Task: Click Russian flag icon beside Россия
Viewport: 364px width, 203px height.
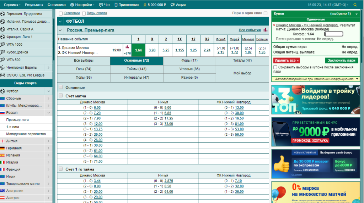Action: point(2,113)
